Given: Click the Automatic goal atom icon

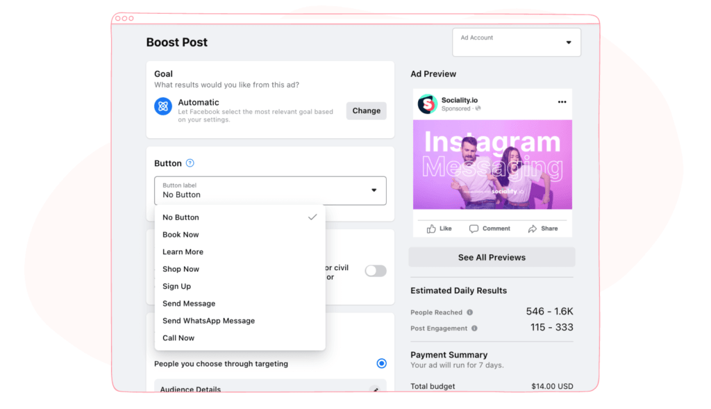Looking at the screenshot, I should 162,106.
